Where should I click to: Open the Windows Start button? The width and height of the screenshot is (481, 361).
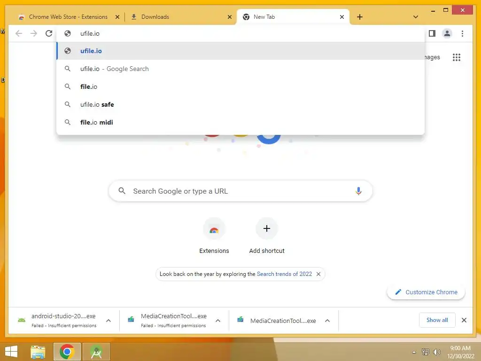(11, 352)
